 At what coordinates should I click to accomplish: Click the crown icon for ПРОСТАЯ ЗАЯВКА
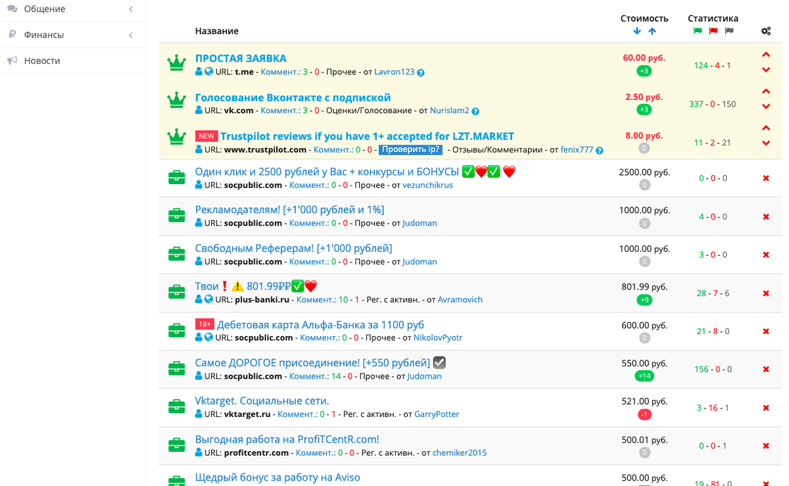176,63
